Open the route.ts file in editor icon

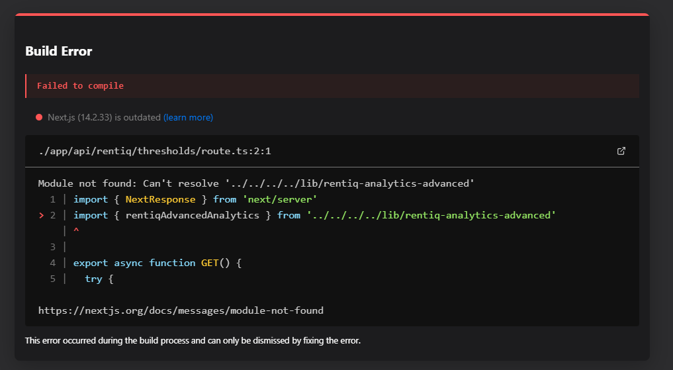coord(621,151)
